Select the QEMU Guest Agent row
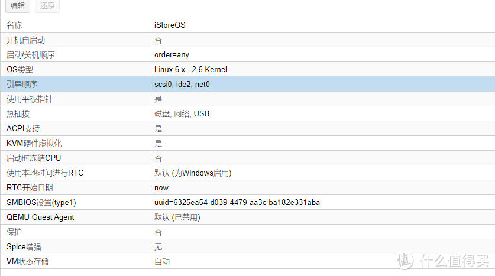Viewport: 495px width, 276px height. coord(247,217)
